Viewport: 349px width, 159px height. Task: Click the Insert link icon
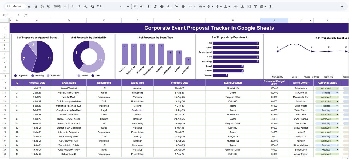point(236,7)
